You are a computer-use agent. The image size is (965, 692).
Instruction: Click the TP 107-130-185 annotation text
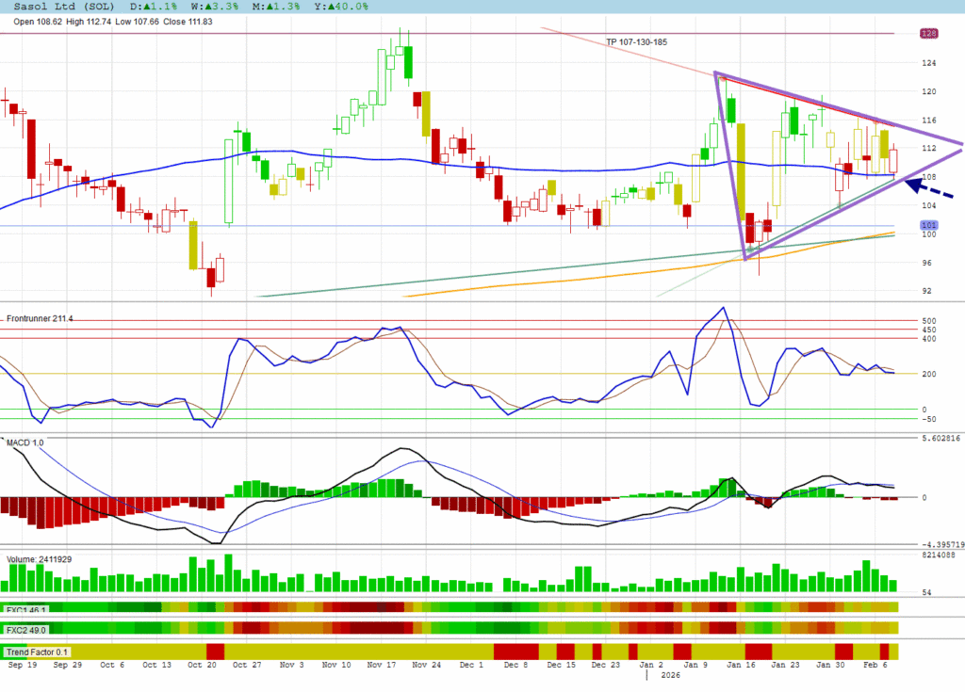637,42
